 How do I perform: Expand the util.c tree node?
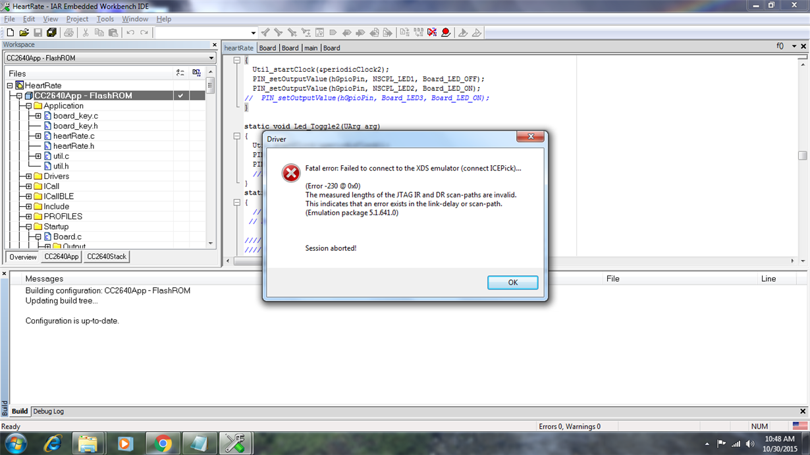click(x=38, y=156)
